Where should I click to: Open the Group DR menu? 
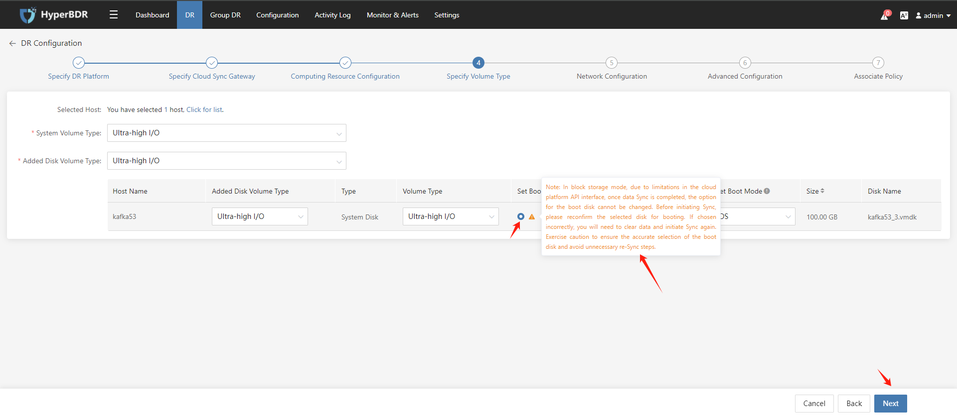pos(225,15)
